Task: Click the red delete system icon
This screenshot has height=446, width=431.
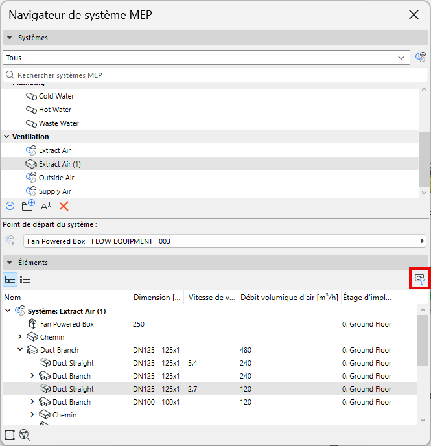Action: click(x=64, y=206)
